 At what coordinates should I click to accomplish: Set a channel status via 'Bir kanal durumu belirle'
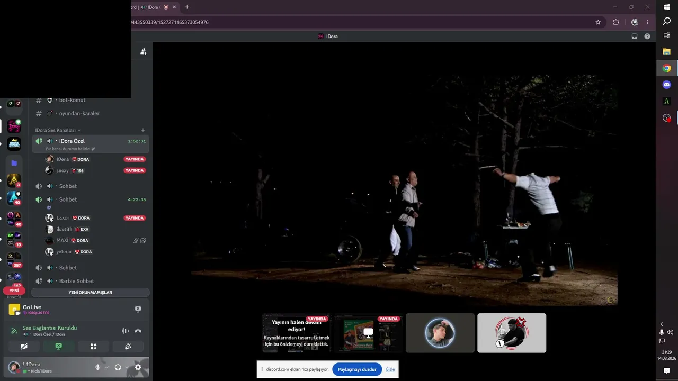coord(70,149)
